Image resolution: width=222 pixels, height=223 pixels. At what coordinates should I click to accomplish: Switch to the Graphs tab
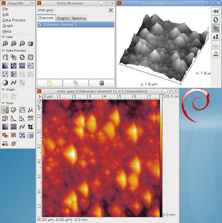[x=63, y=18]
